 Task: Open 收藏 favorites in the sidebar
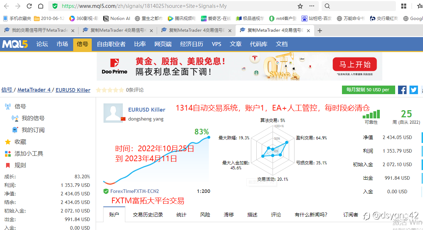tap(20, 142)
